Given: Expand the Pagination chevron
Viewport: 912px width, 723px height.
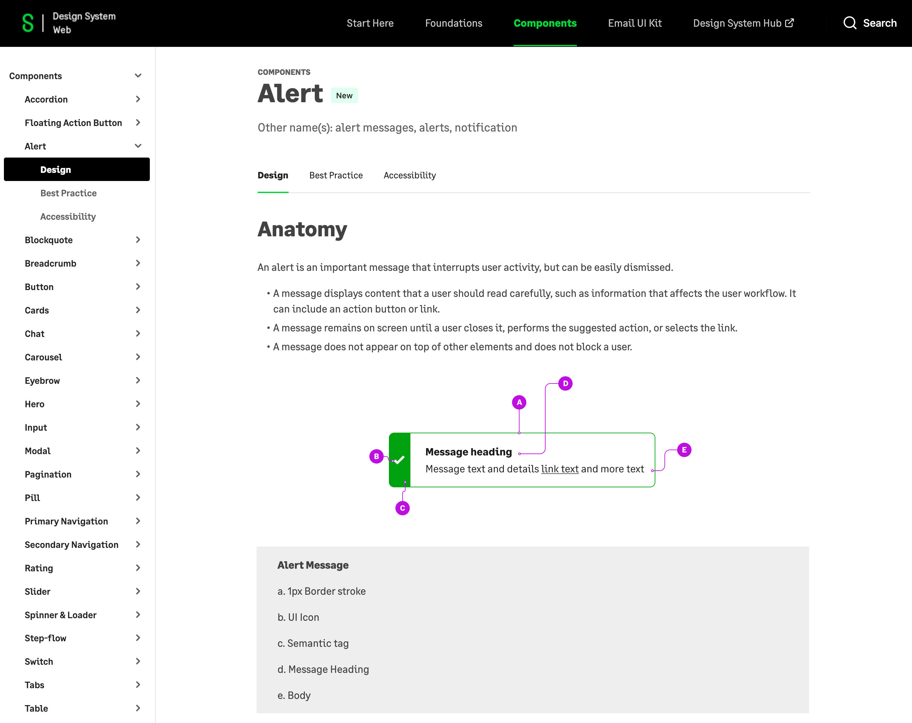Looking at the screenshot, I should 138,474.
